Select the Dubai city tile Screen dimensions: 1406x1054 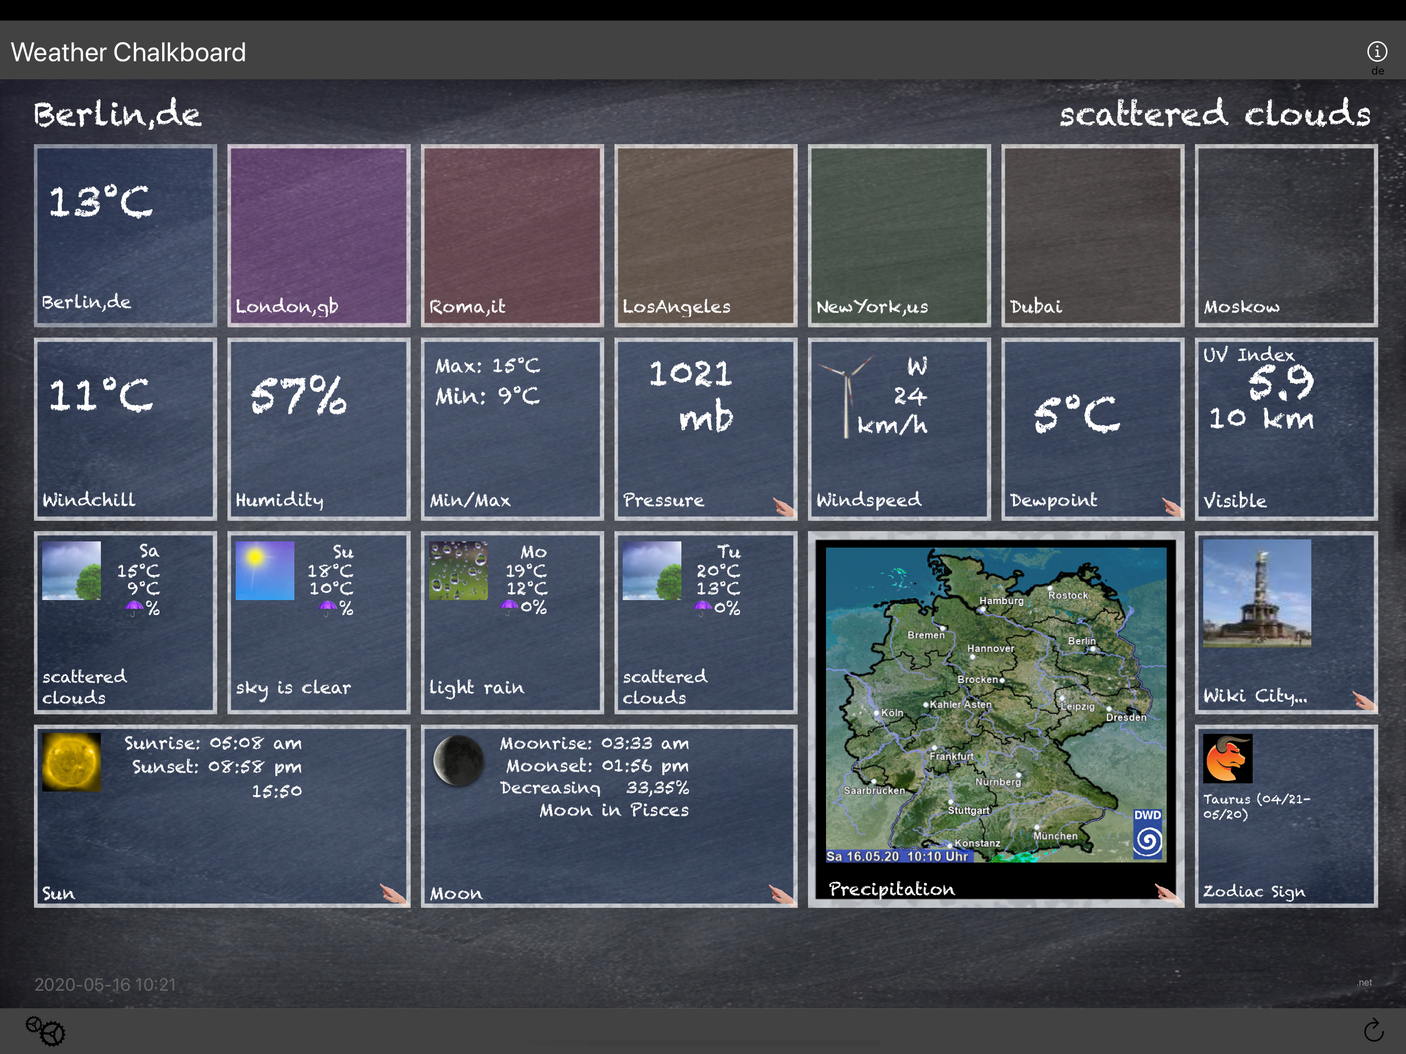click(1093, 235)
